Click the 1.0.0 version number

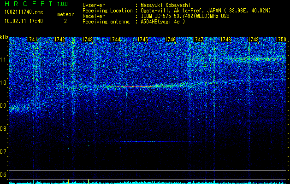tap(63, 4)
